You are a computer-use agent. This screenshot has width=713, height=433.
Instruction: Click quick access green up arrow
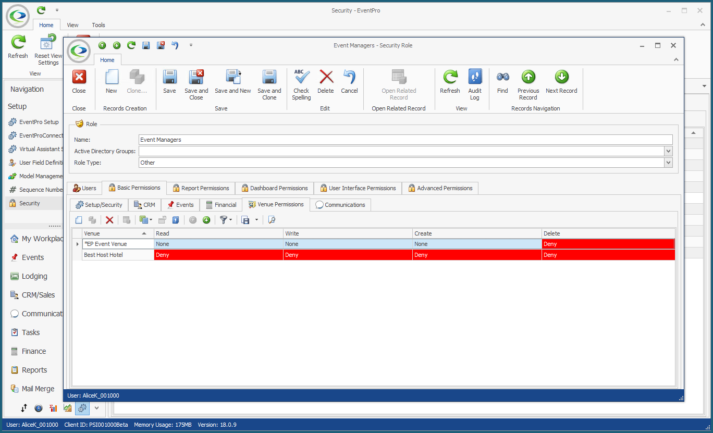click(102, 45)
